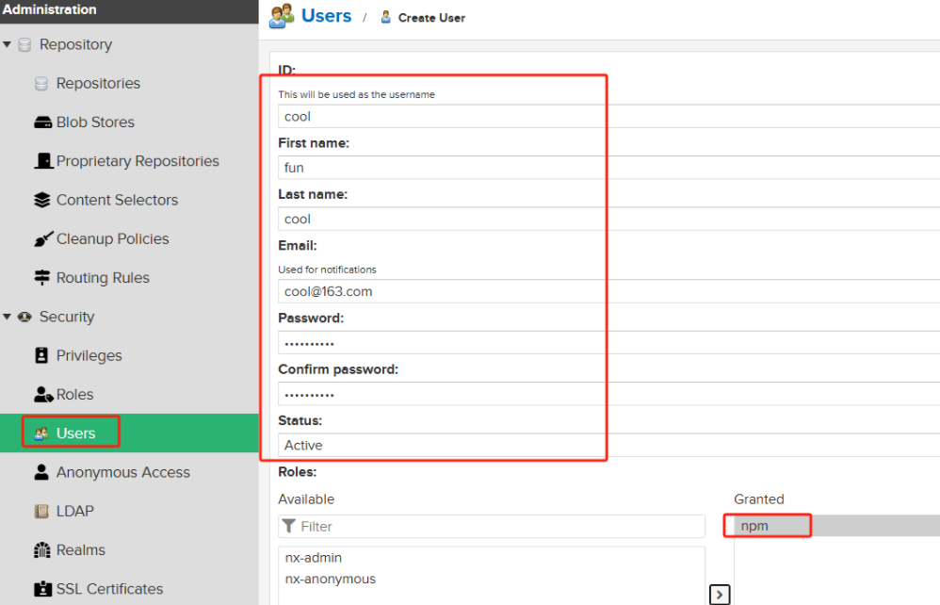Click the Password field
This screenshot has width=940, height=605.
coord(609,342)
